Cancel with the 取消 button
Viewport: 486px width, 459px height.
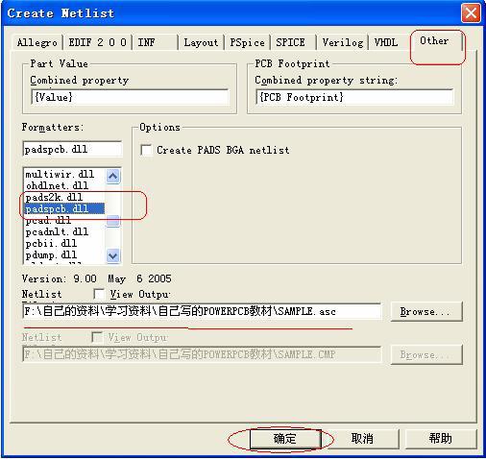[x=362, y=438]
